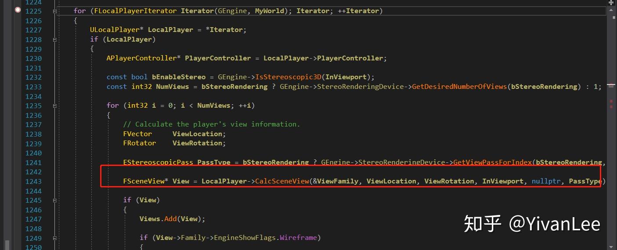The width and height of the screenshot is (617, 250).
Task: Collapse the if (View) block at line 1245
Action: point(54,200)
